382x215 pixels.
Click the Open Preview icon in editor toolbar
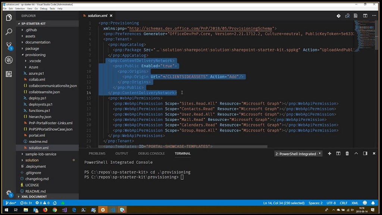pos(356,16)
